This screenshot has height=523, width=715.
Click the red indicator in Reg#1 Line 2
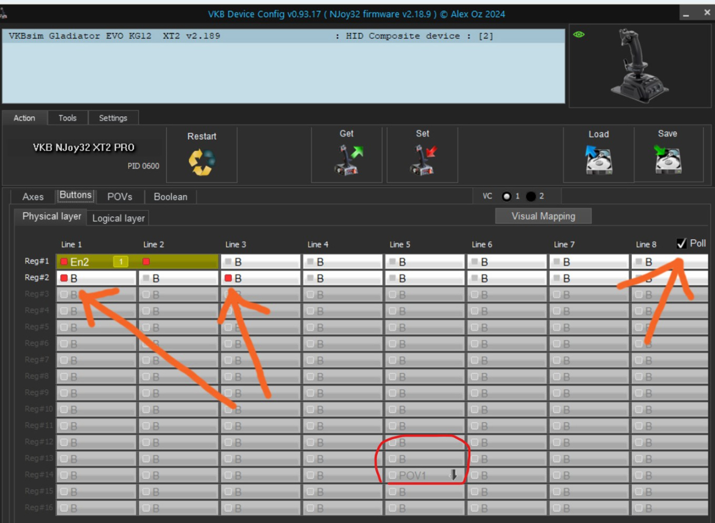point(146,262)
